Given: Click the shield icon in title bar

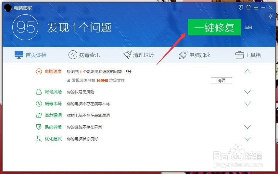Looking at the screenshot, I should point(241,7).
